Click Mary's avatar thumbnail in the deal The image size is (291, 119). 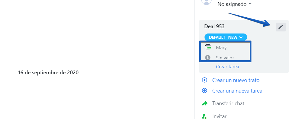tap(208, 47)
